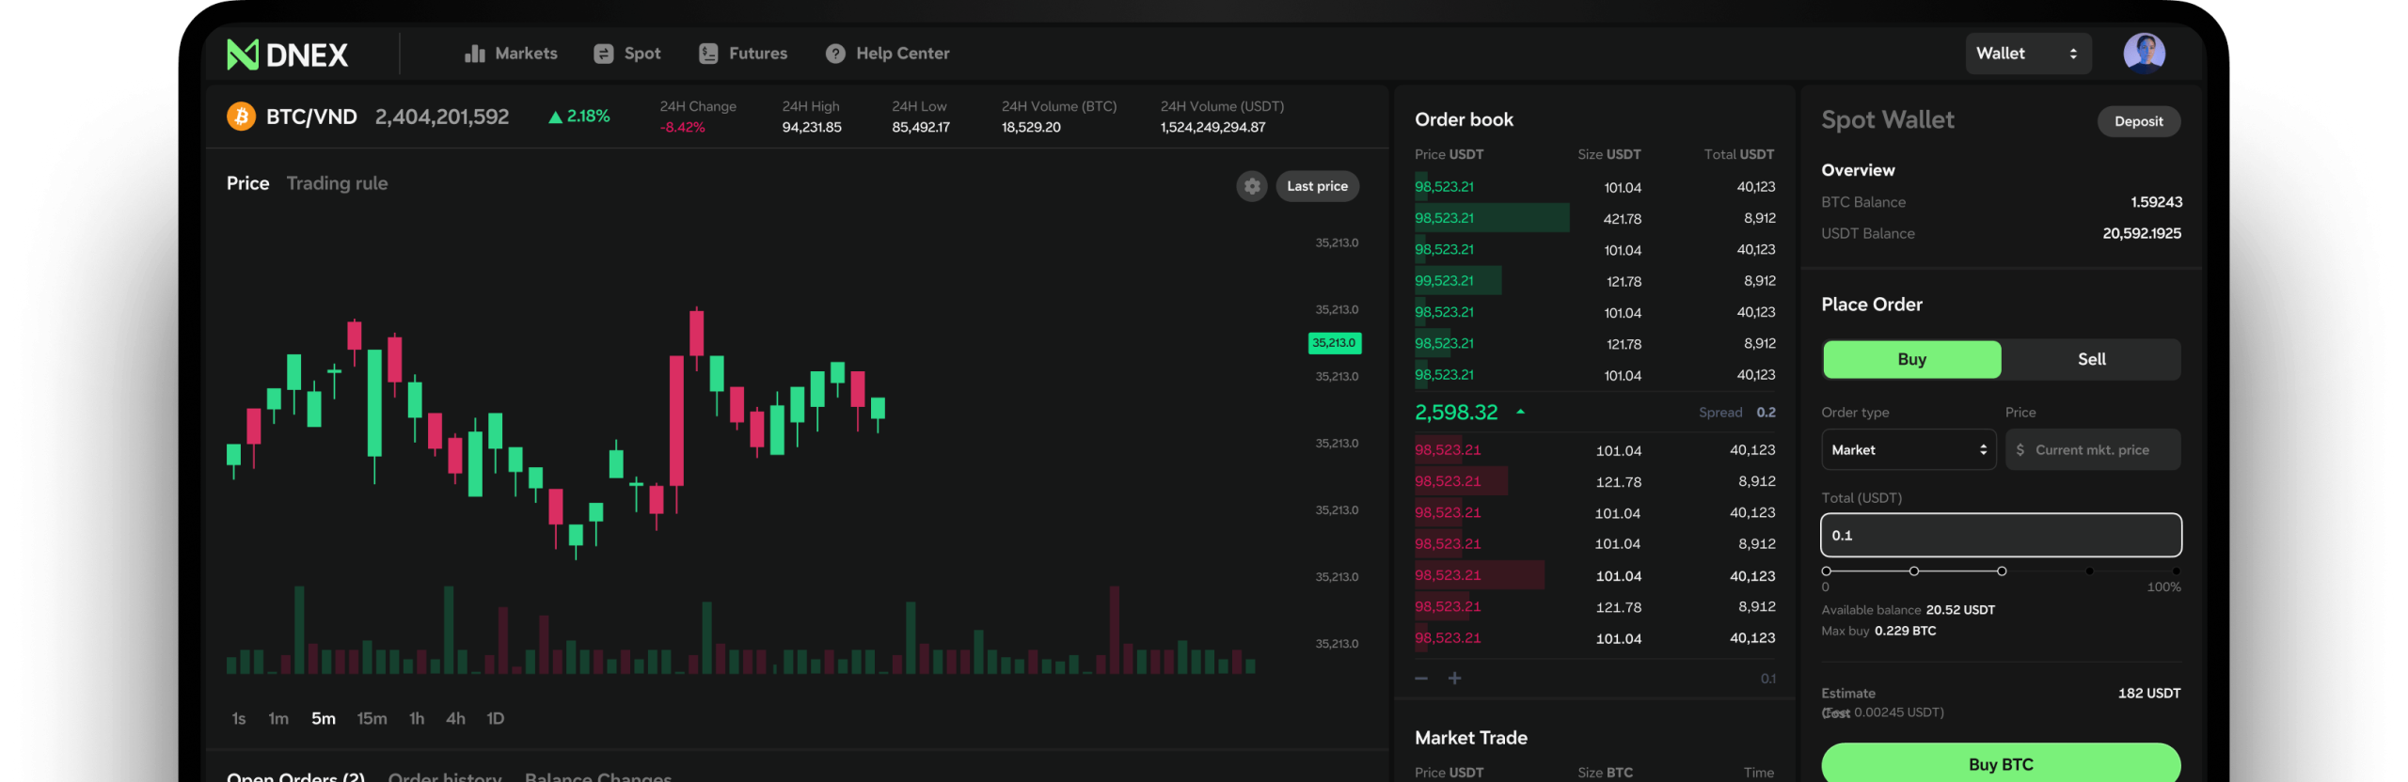Increase order book precision with plus icon
Image resolution: width=2408 pixels, height=782 pixels.
[x=1454, y=678]
